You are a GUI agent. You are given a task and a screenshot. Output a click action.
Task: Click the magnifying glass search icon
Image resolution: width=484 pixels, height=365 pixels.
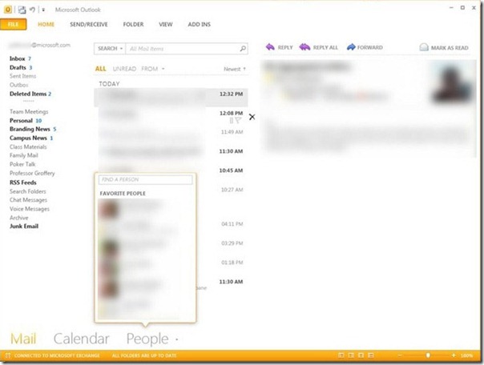(x=243, y=48)
